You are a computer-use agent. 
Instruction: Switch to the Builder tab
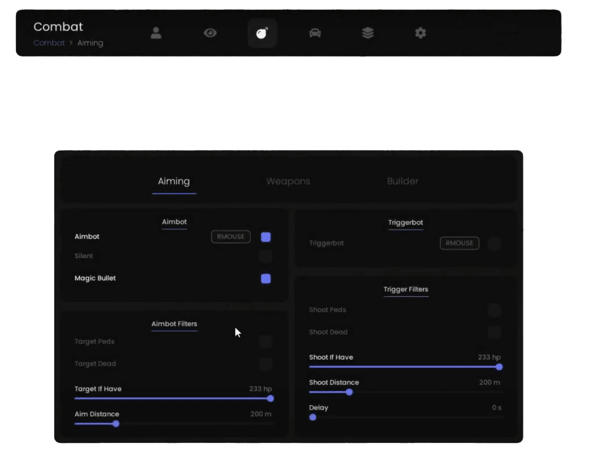[x=402, y=181]
